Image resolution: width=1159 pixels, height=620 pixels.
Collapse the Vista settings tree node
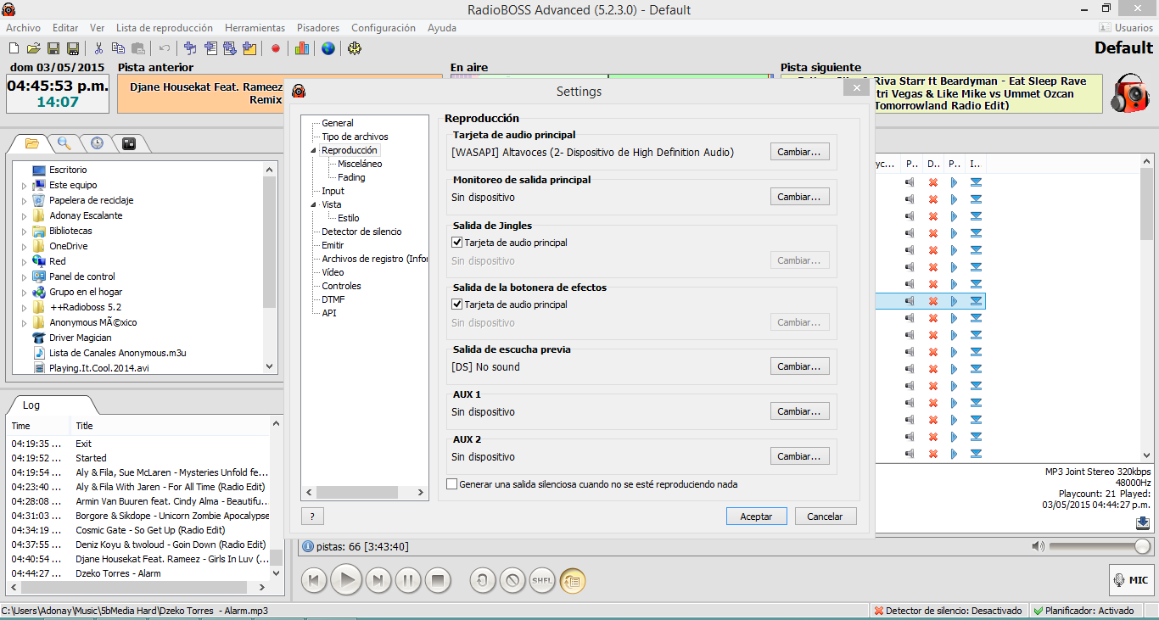(313, 204)
